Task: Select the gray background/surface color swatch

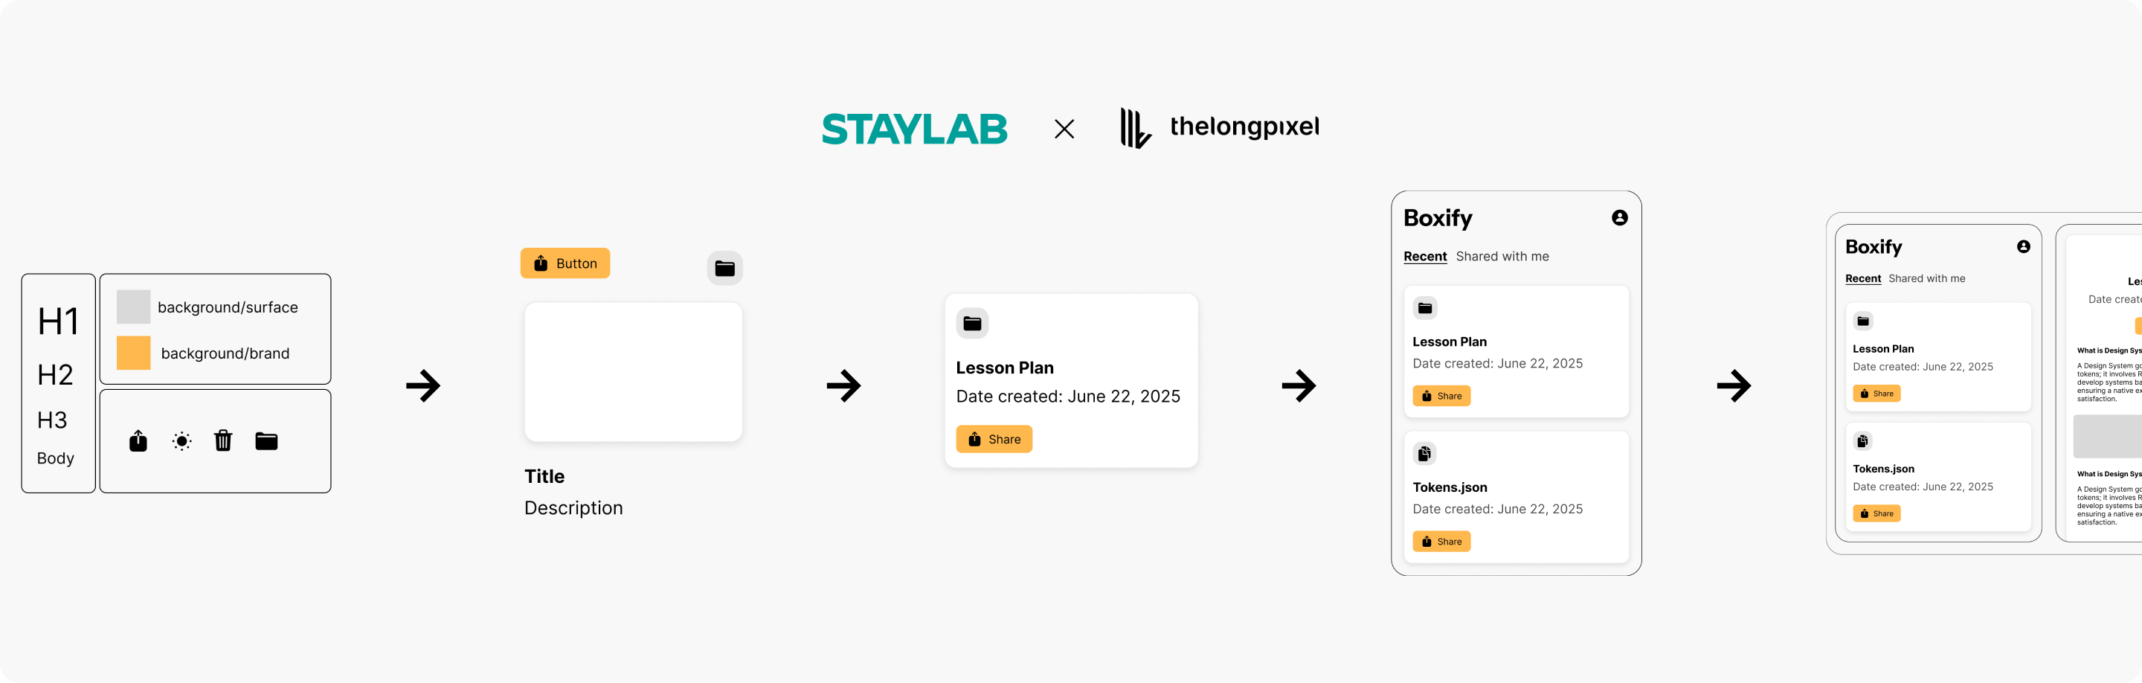Action: [133, 307]
